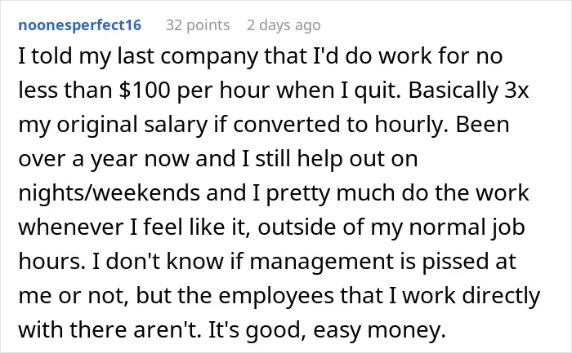Click the word year in the comment
This screenshot has height=353, width=572.
coord(114,159)
